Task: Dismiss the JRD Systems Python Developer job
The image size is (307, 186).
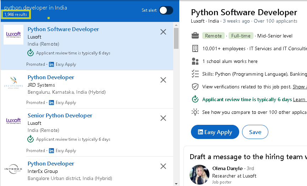Action: [163, 80]
